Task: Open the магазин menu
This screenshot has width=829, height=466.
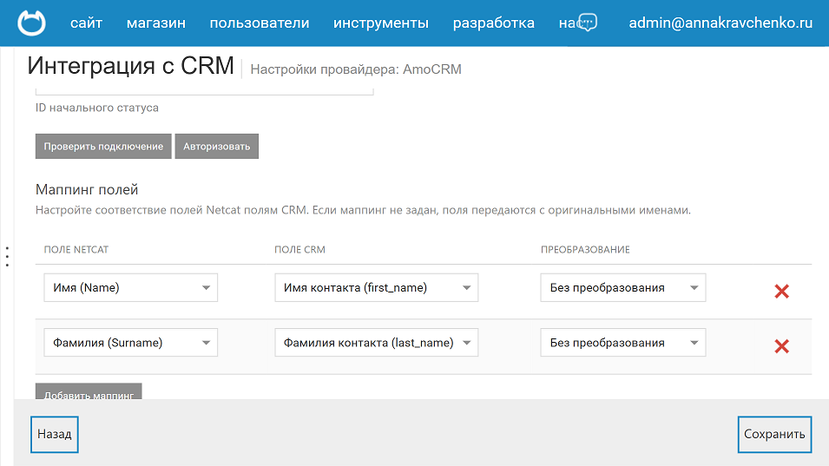Action: click(x=155, y=23)
